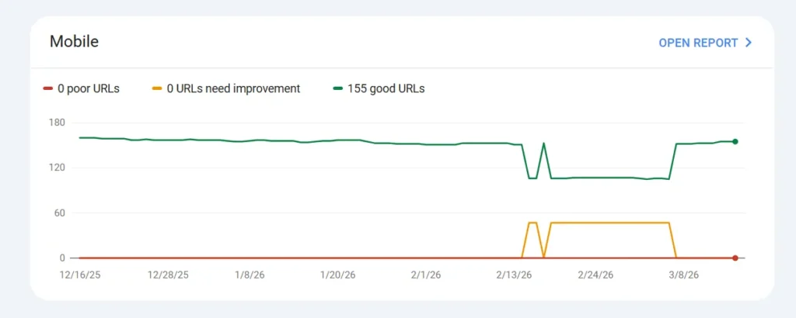Select the 1/20/26 date on x-axis

[x=339, y=275]
